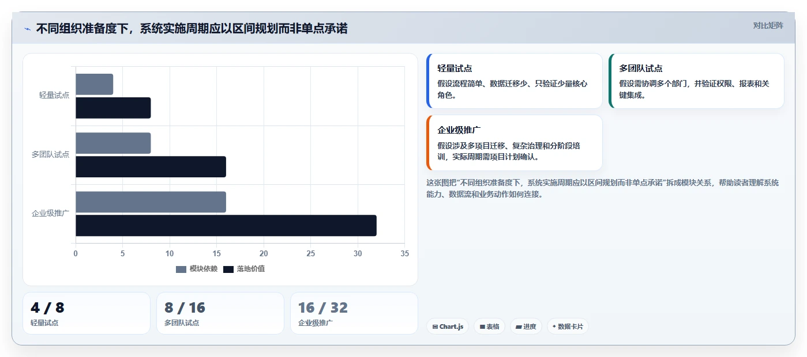Toggle the 落地价值 legend swatch

(x=228, y=269)
